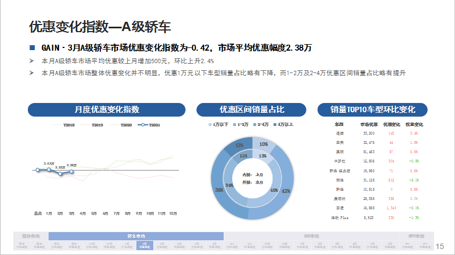Click the 市场优惠 column header
The image size is (455, 255).
coord(369,125)
